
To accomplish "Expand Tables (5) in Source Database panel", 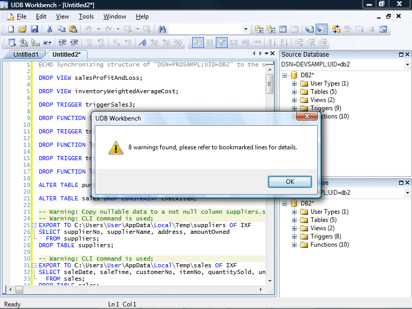I will tap(294, 92).
